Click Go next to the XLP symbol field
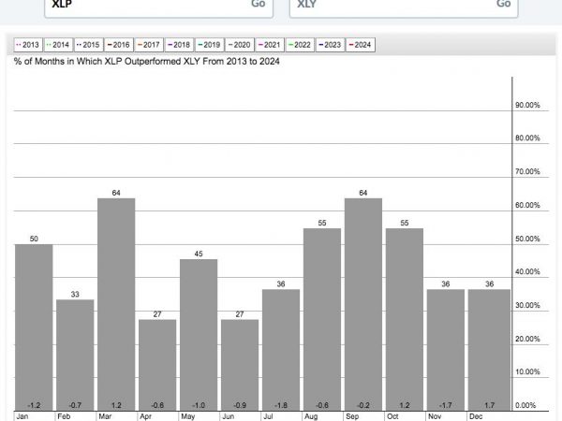This screenshot has width=562, height=421. coord(259,4)
